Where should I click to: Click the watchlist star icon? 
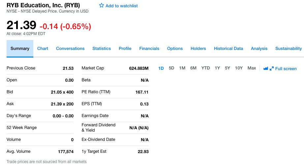102,5
